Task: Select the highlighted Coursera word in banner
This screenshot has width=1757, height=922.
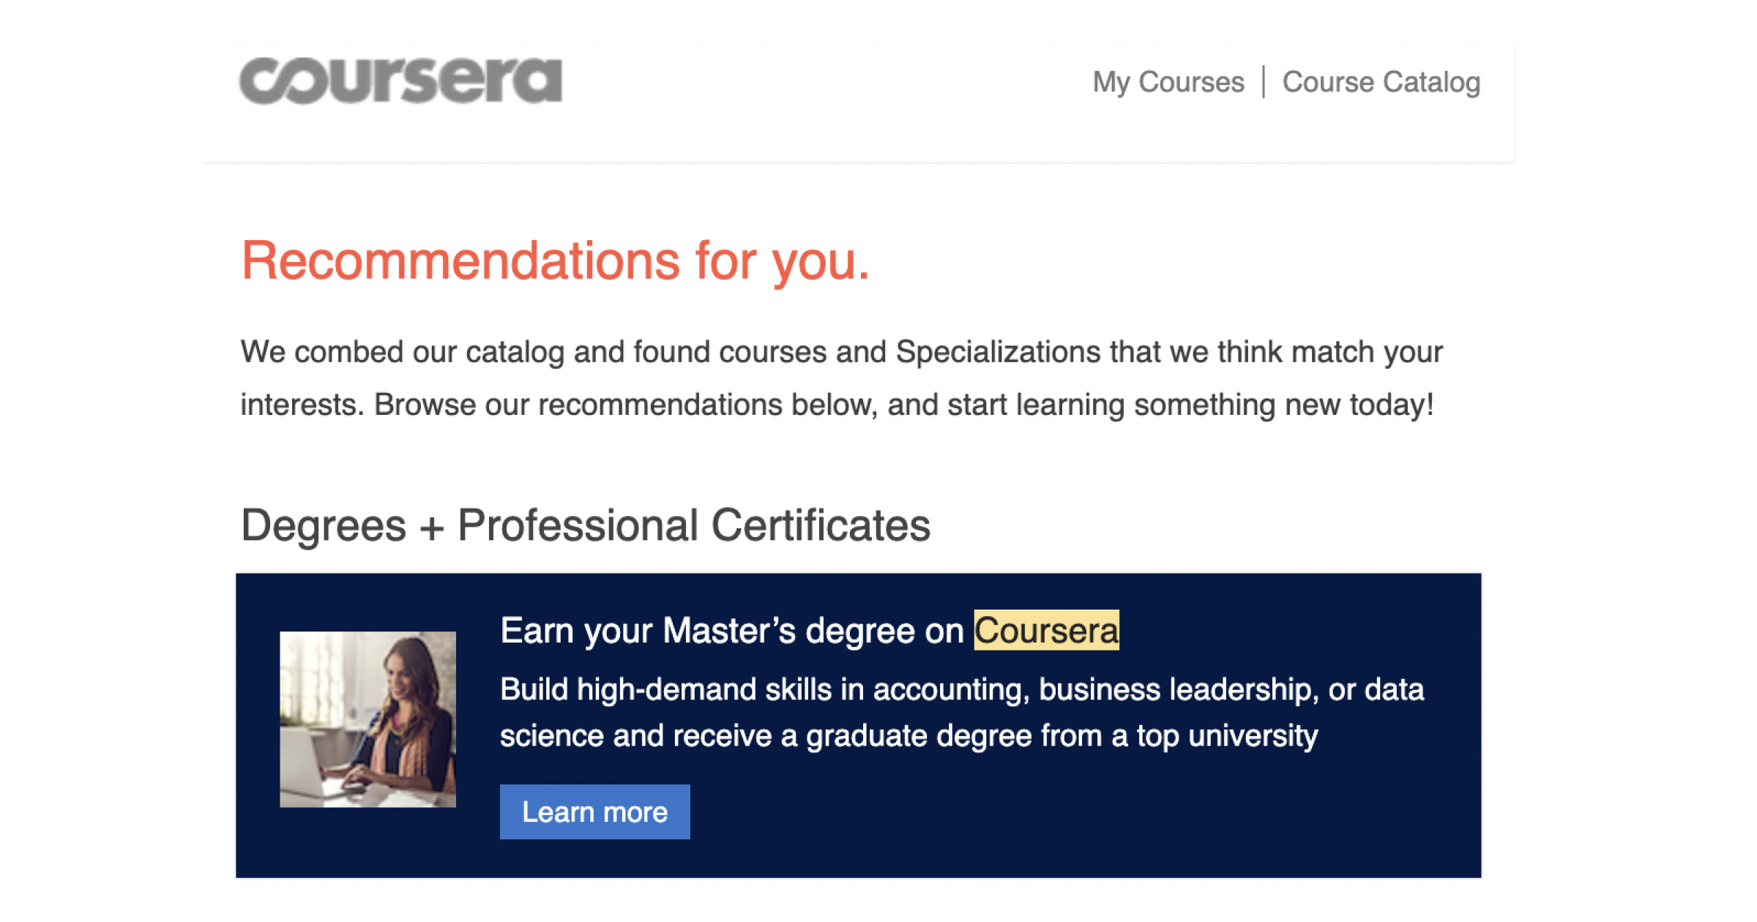Action: tap(1045, 631)
